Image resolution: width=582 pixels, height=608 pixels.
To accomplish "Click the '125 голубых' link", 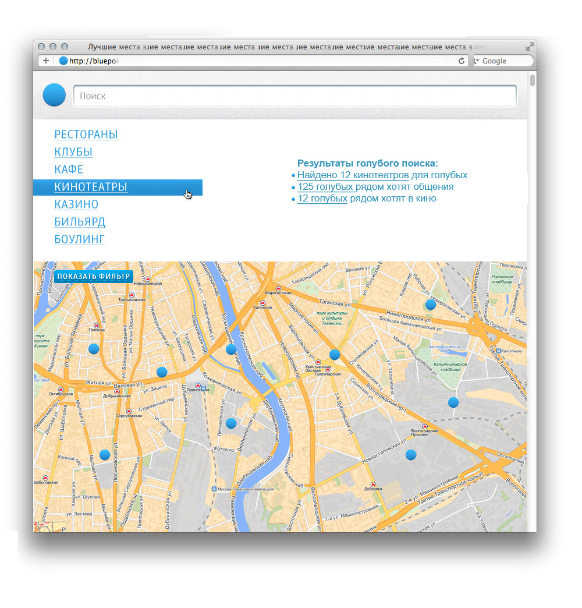I will [x=325, y=187].
